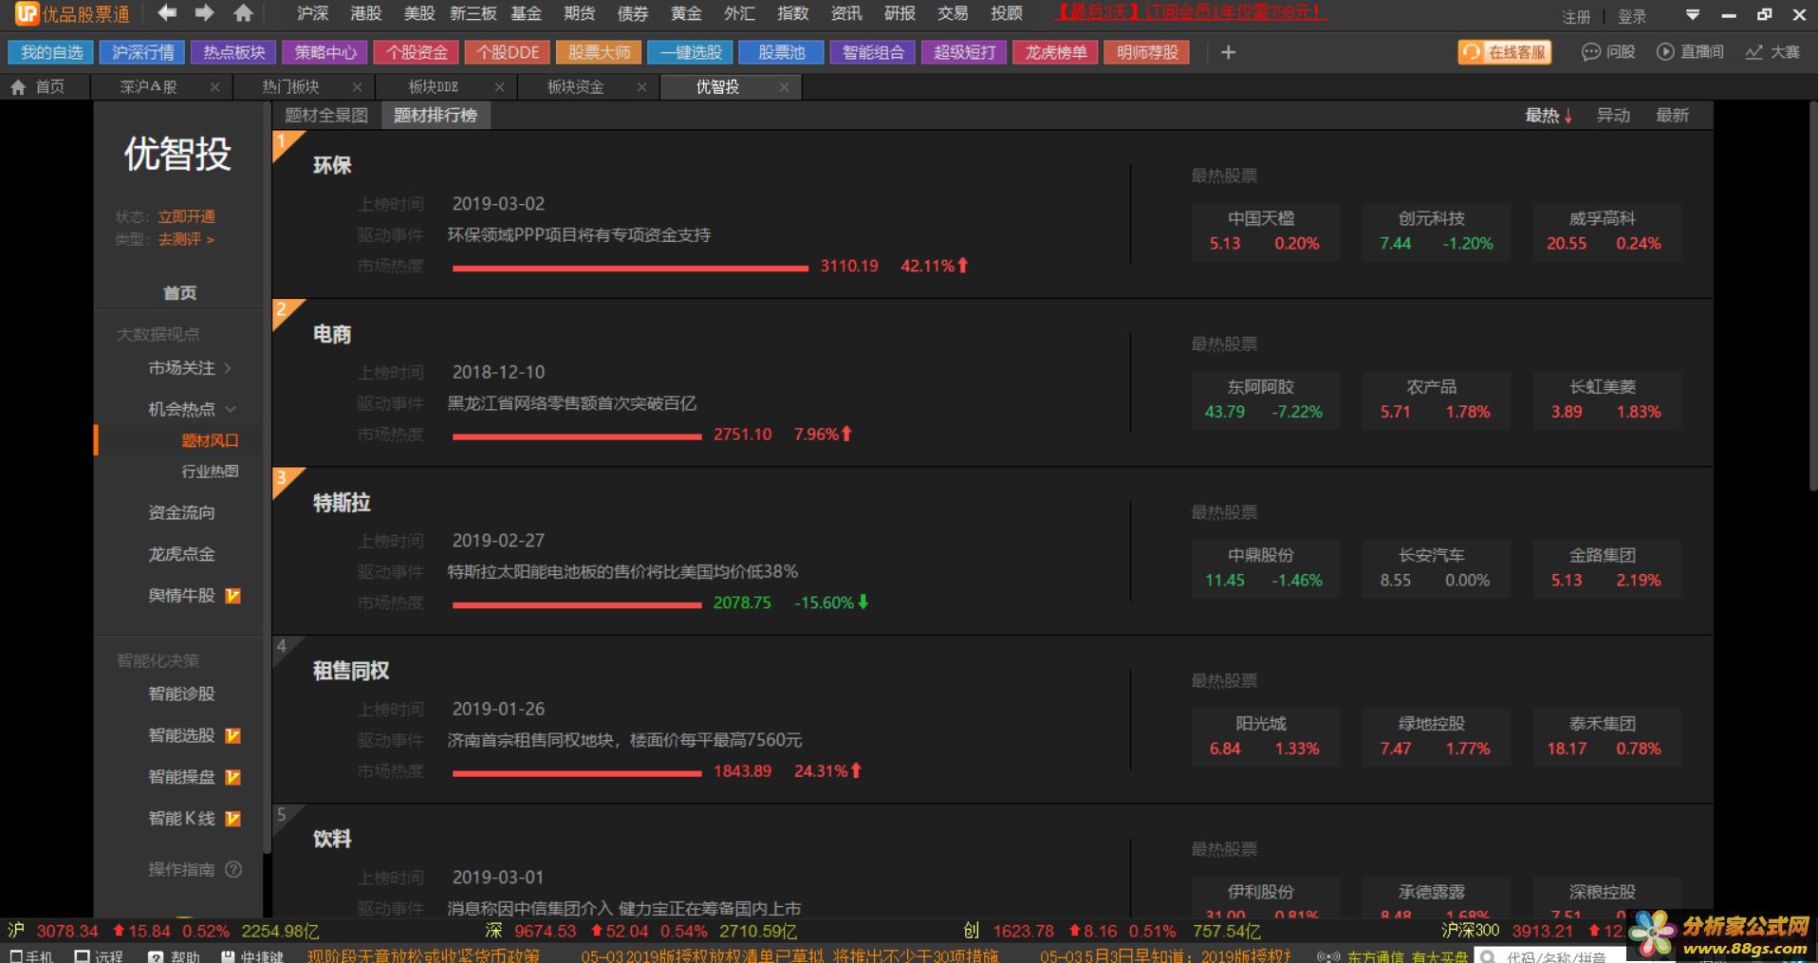1818x963 pixels.
Task: Switch to 板块资金 tab
Action: [x=575, y=87]
